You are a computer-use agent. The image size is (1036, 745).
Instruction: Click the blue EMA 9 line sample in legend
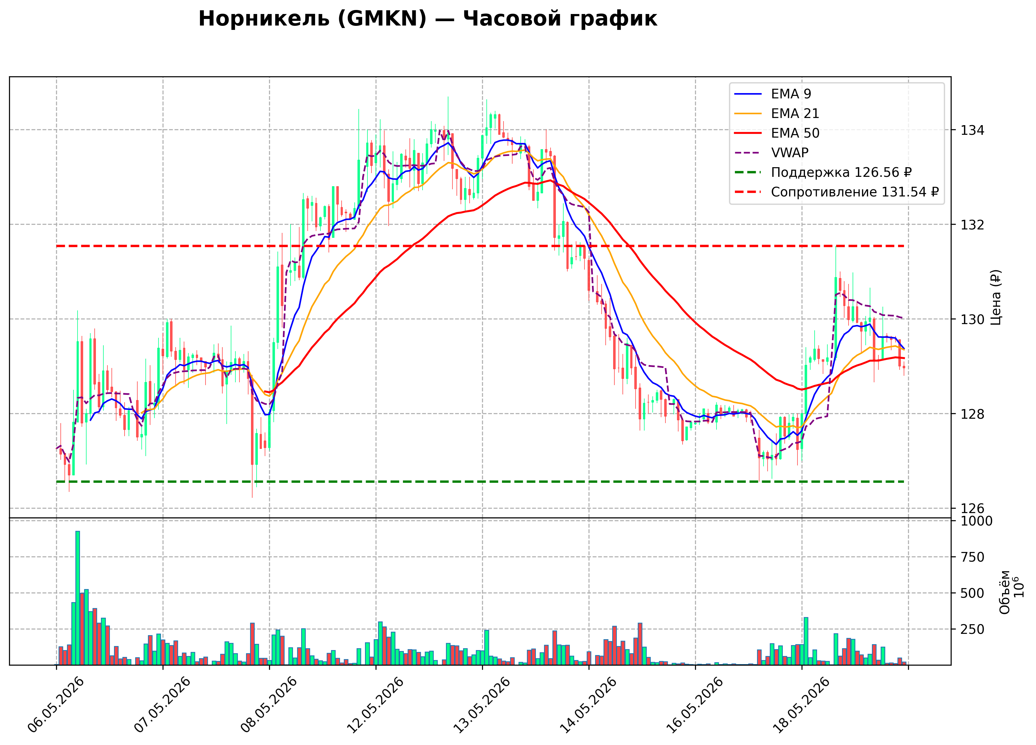pos(748,94)
